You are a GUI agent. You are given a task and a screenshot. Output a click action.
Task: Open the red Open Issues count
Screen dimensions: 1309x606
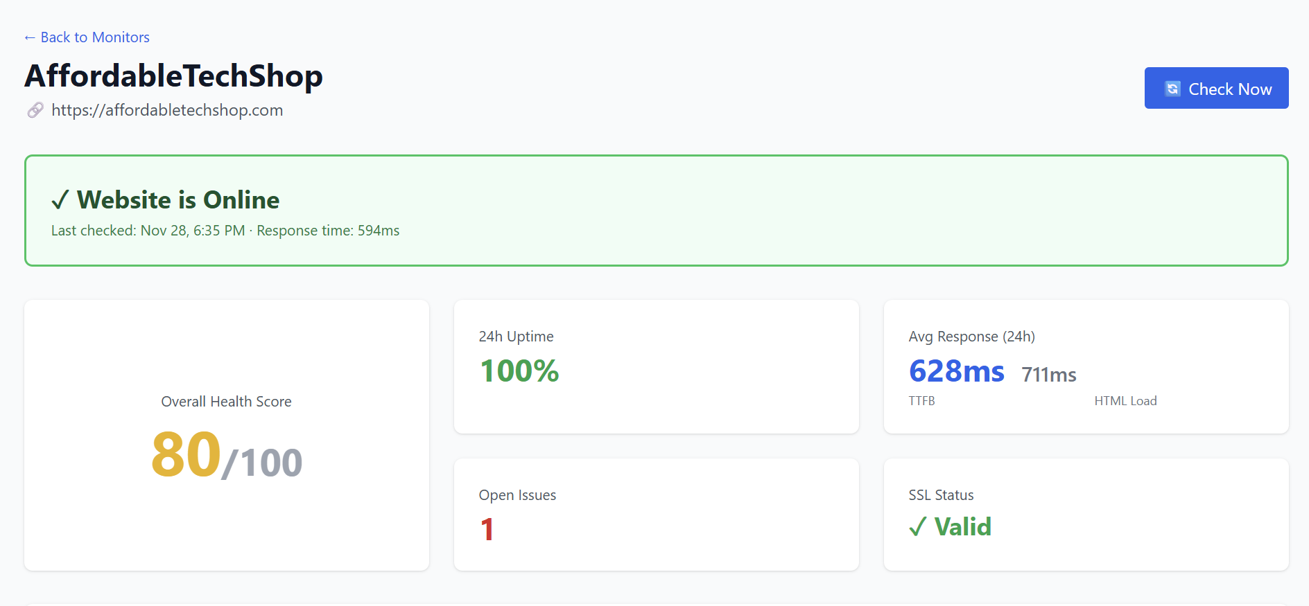pyautogui.click(x=487, y=530)
